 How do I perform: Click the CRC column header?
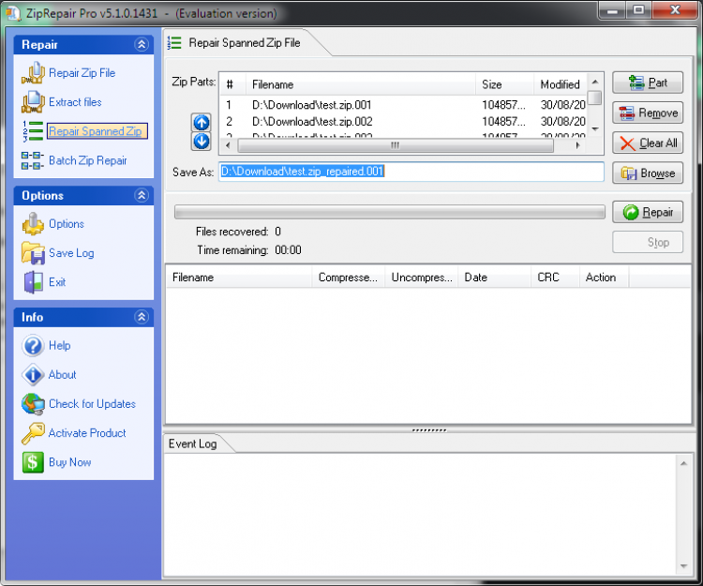click(x=556, y=278)
